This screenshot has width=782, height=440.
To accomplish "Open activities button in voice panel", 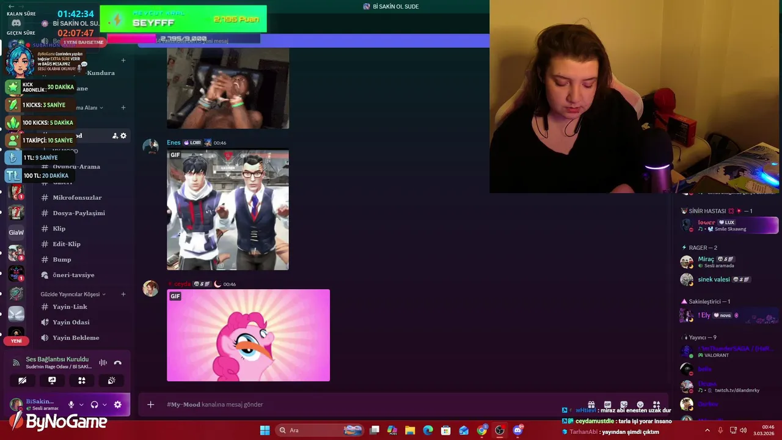I will click(82, 381).
